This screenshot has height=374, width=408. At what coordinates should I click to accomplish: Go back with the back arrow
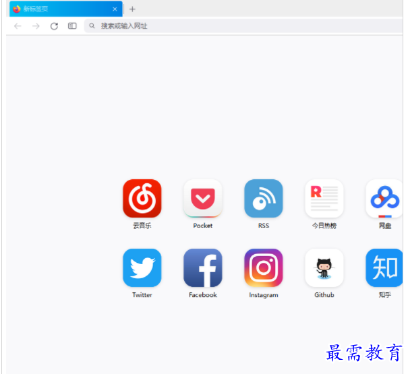pyautogui.click(x=18, y=26)
